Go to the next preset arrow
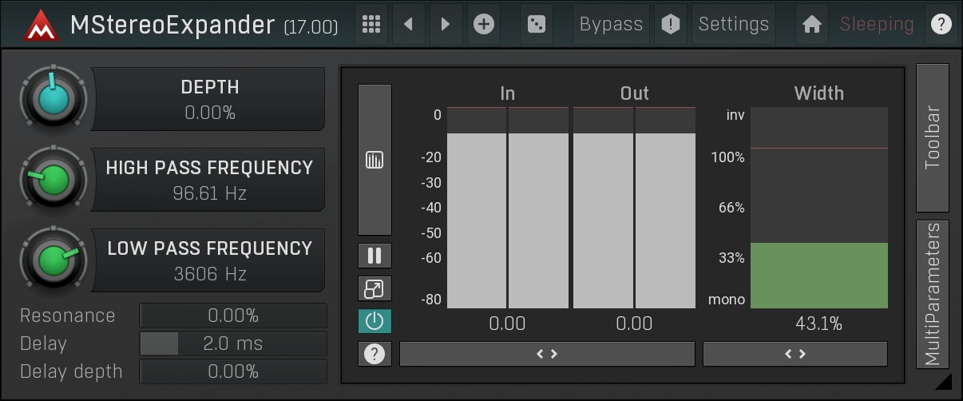Screen dimensions: 963x401 coord(446,24)
